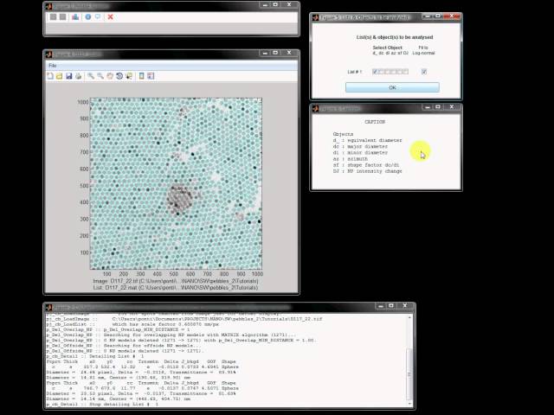The image size is (554, 415).
Task: Click the OK button in analysis dialog
Action: coord(392,87)
